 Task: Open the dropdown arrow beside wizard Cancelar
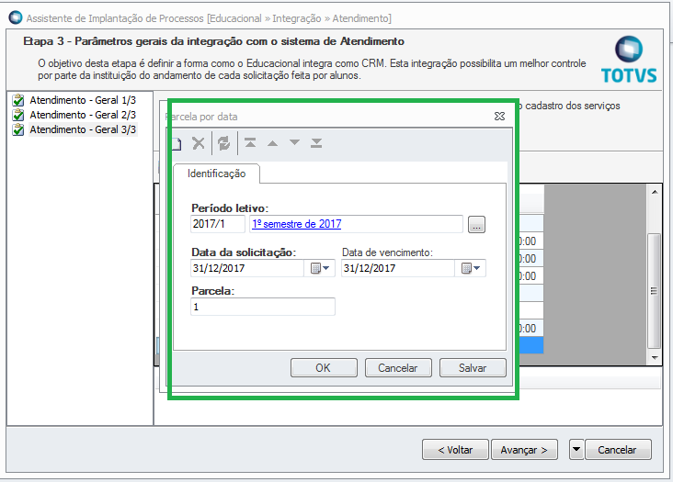(576, 450)
